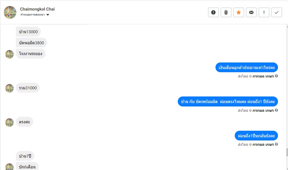Image resolution: width=288 pixels, height=170 pixels.
Task: Toggle the orange star on this conversation
Action: [x=239, y=12]
